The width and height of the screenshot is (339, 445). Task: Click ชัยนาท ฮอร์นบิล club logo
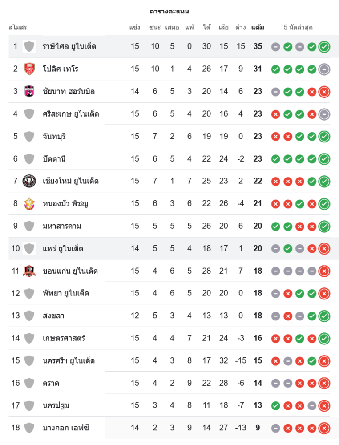pos(29,91)
